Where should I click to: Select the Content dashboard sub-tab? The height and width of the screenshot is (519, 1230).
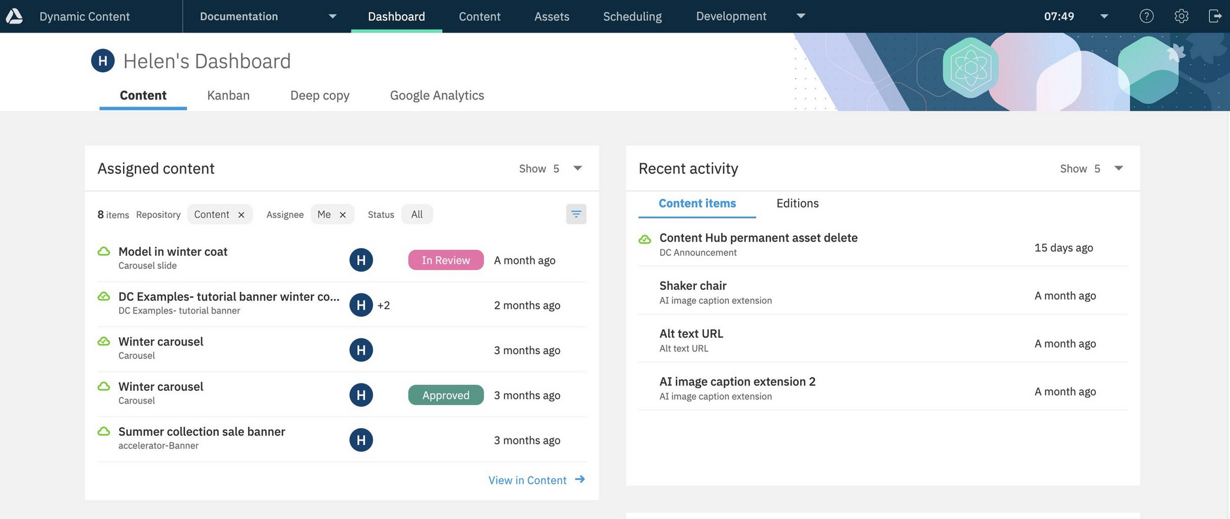point(143,96)
